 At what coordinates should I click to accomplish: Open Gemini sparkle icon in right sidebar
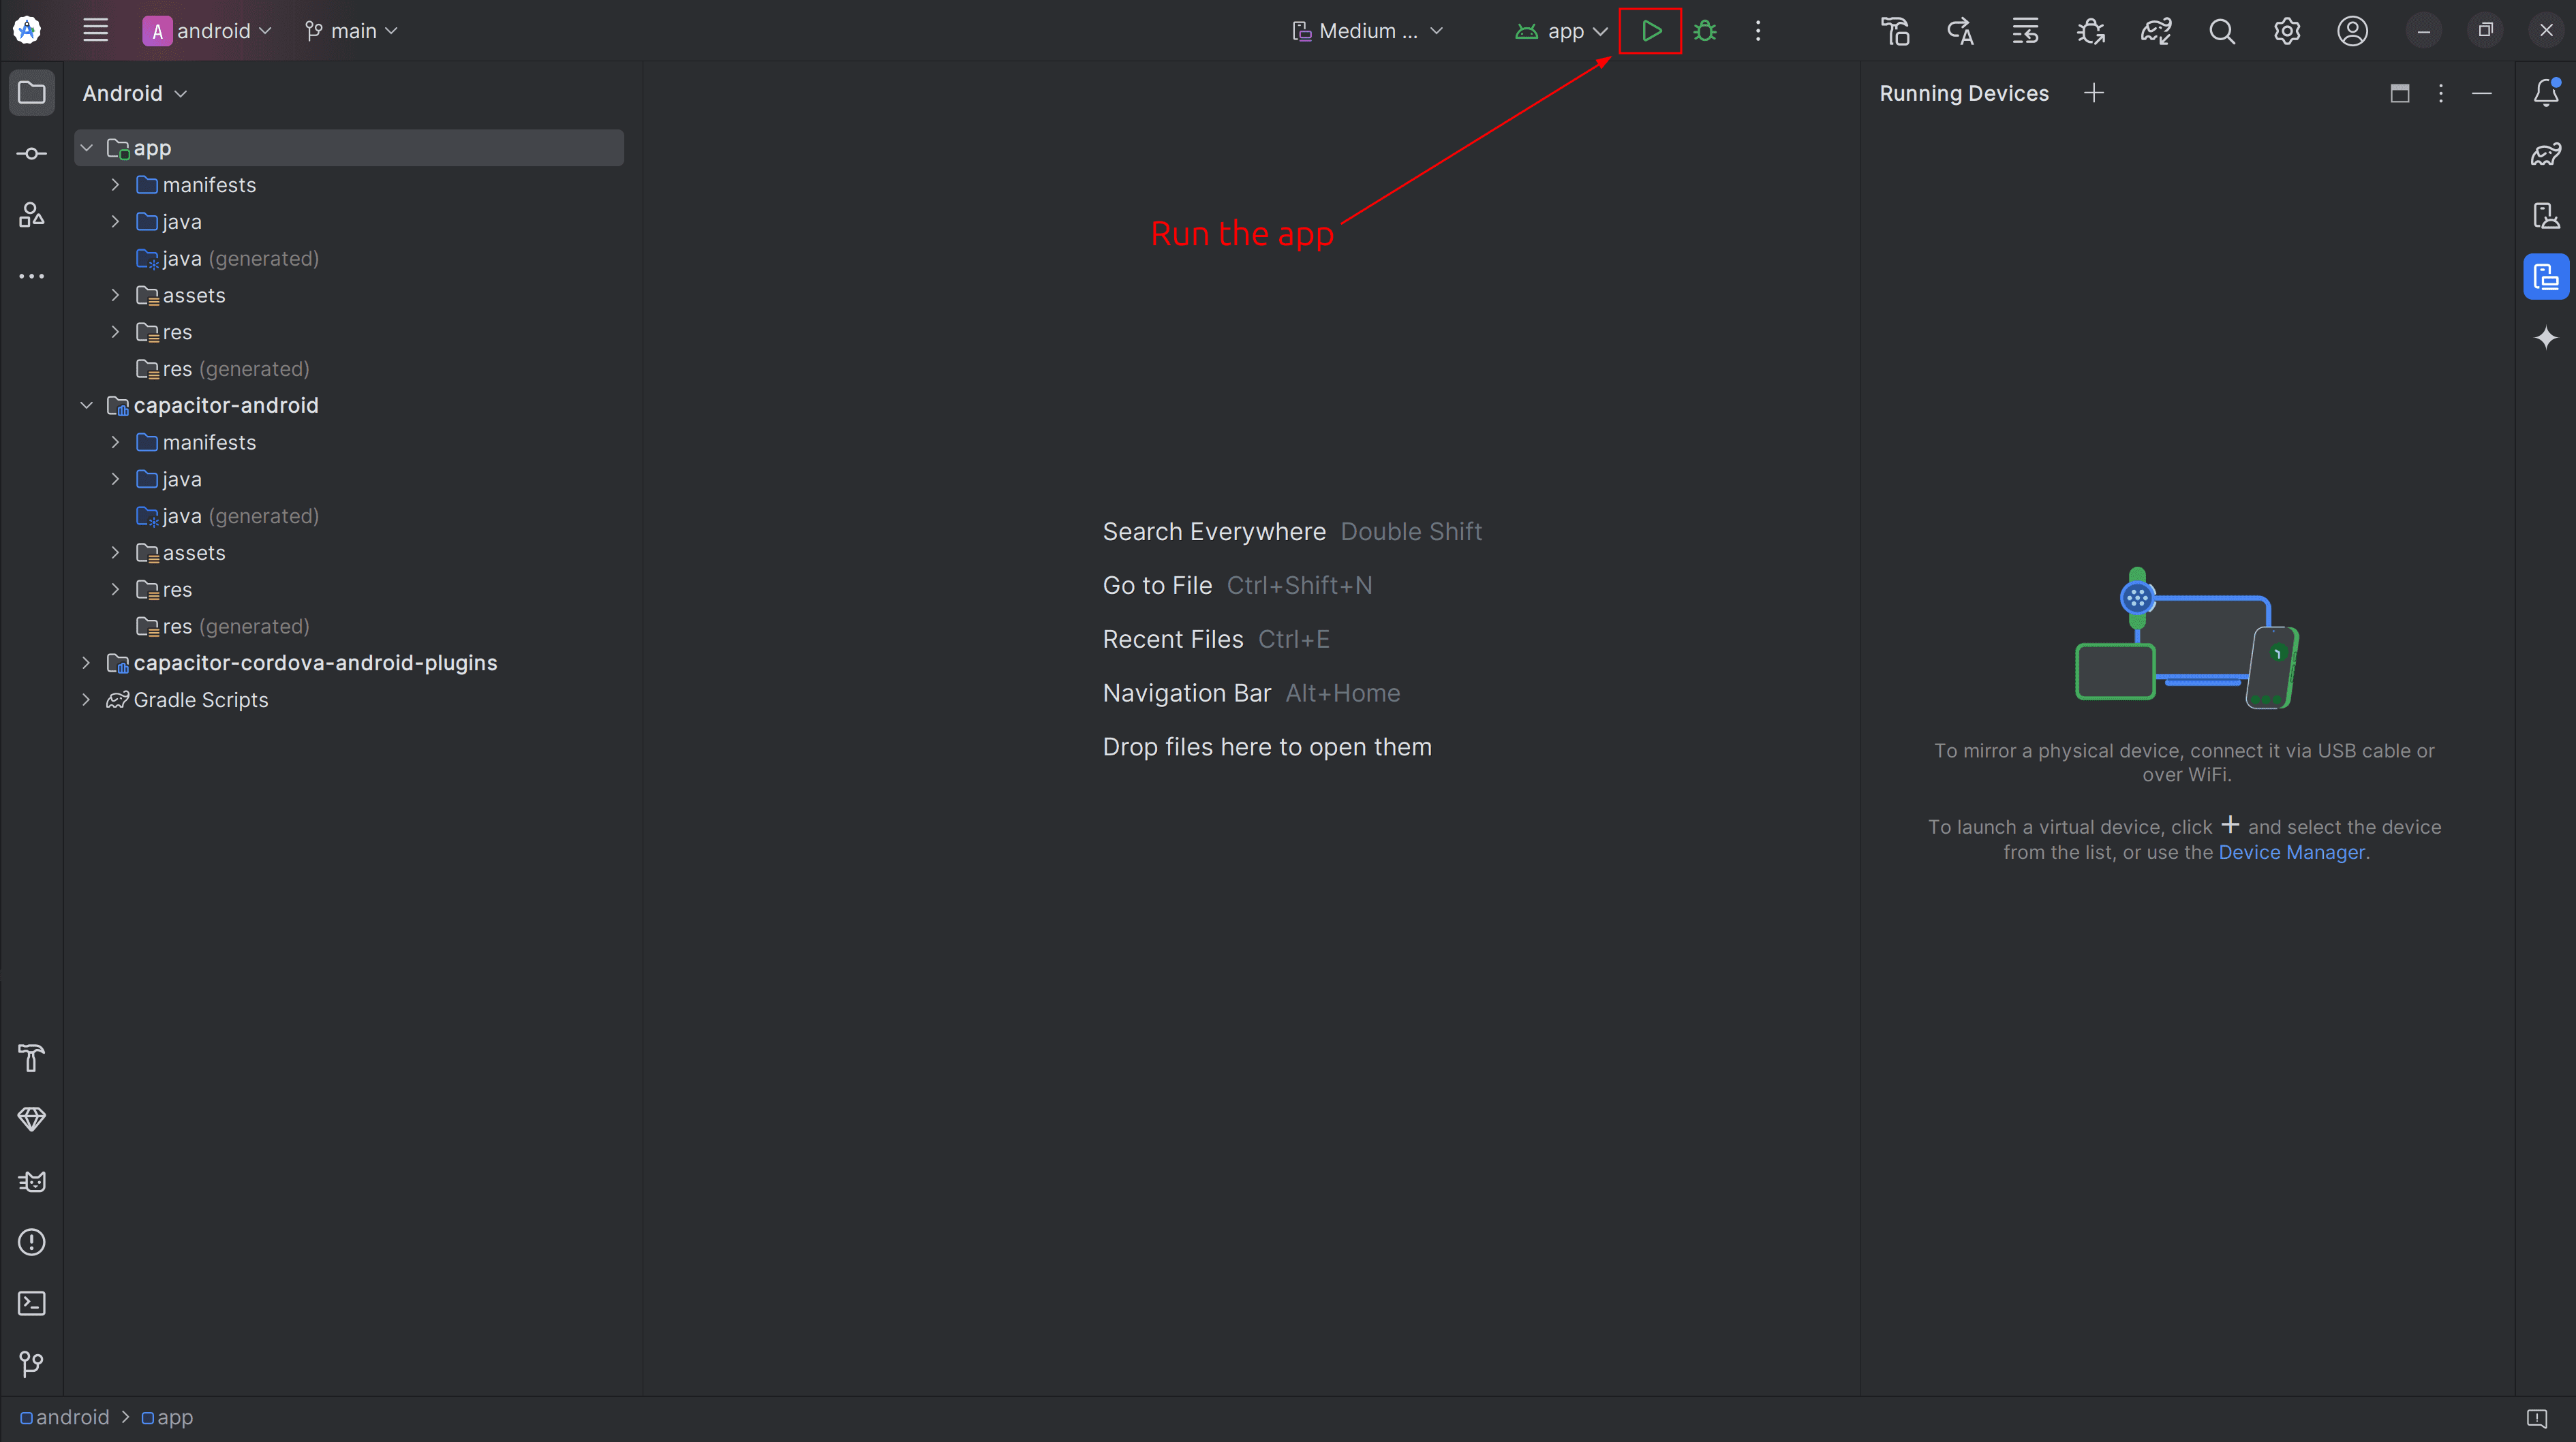(2546, 338)
